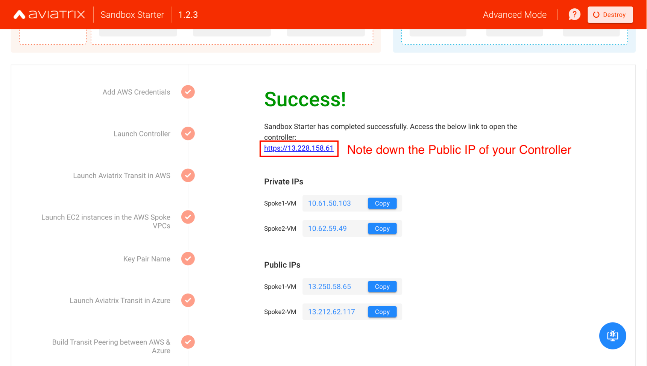Click the Launch Controller step checkmark
Viewport: 647px width, 366px height.
coord(188,134)
